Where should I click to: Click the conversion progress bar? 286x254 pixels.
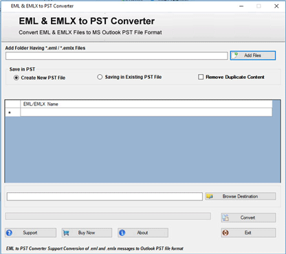tap(108, 216)
